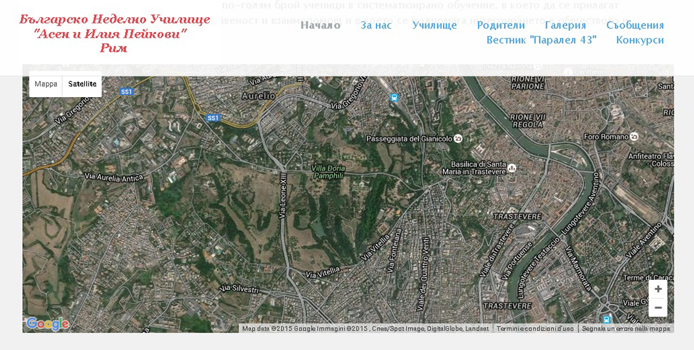Click Segnala un errore nella mappa

click(x=626, y=328)
